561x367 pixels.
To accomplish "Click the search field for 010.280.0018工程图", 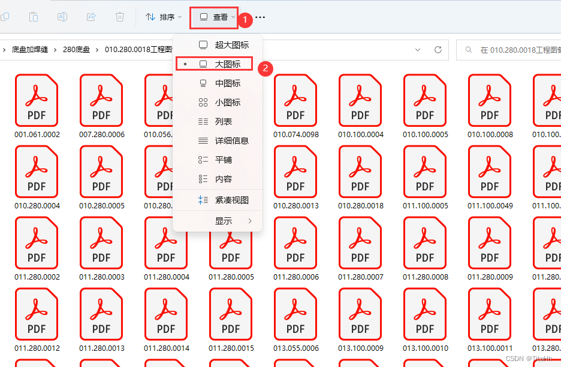I will [509, 50].
